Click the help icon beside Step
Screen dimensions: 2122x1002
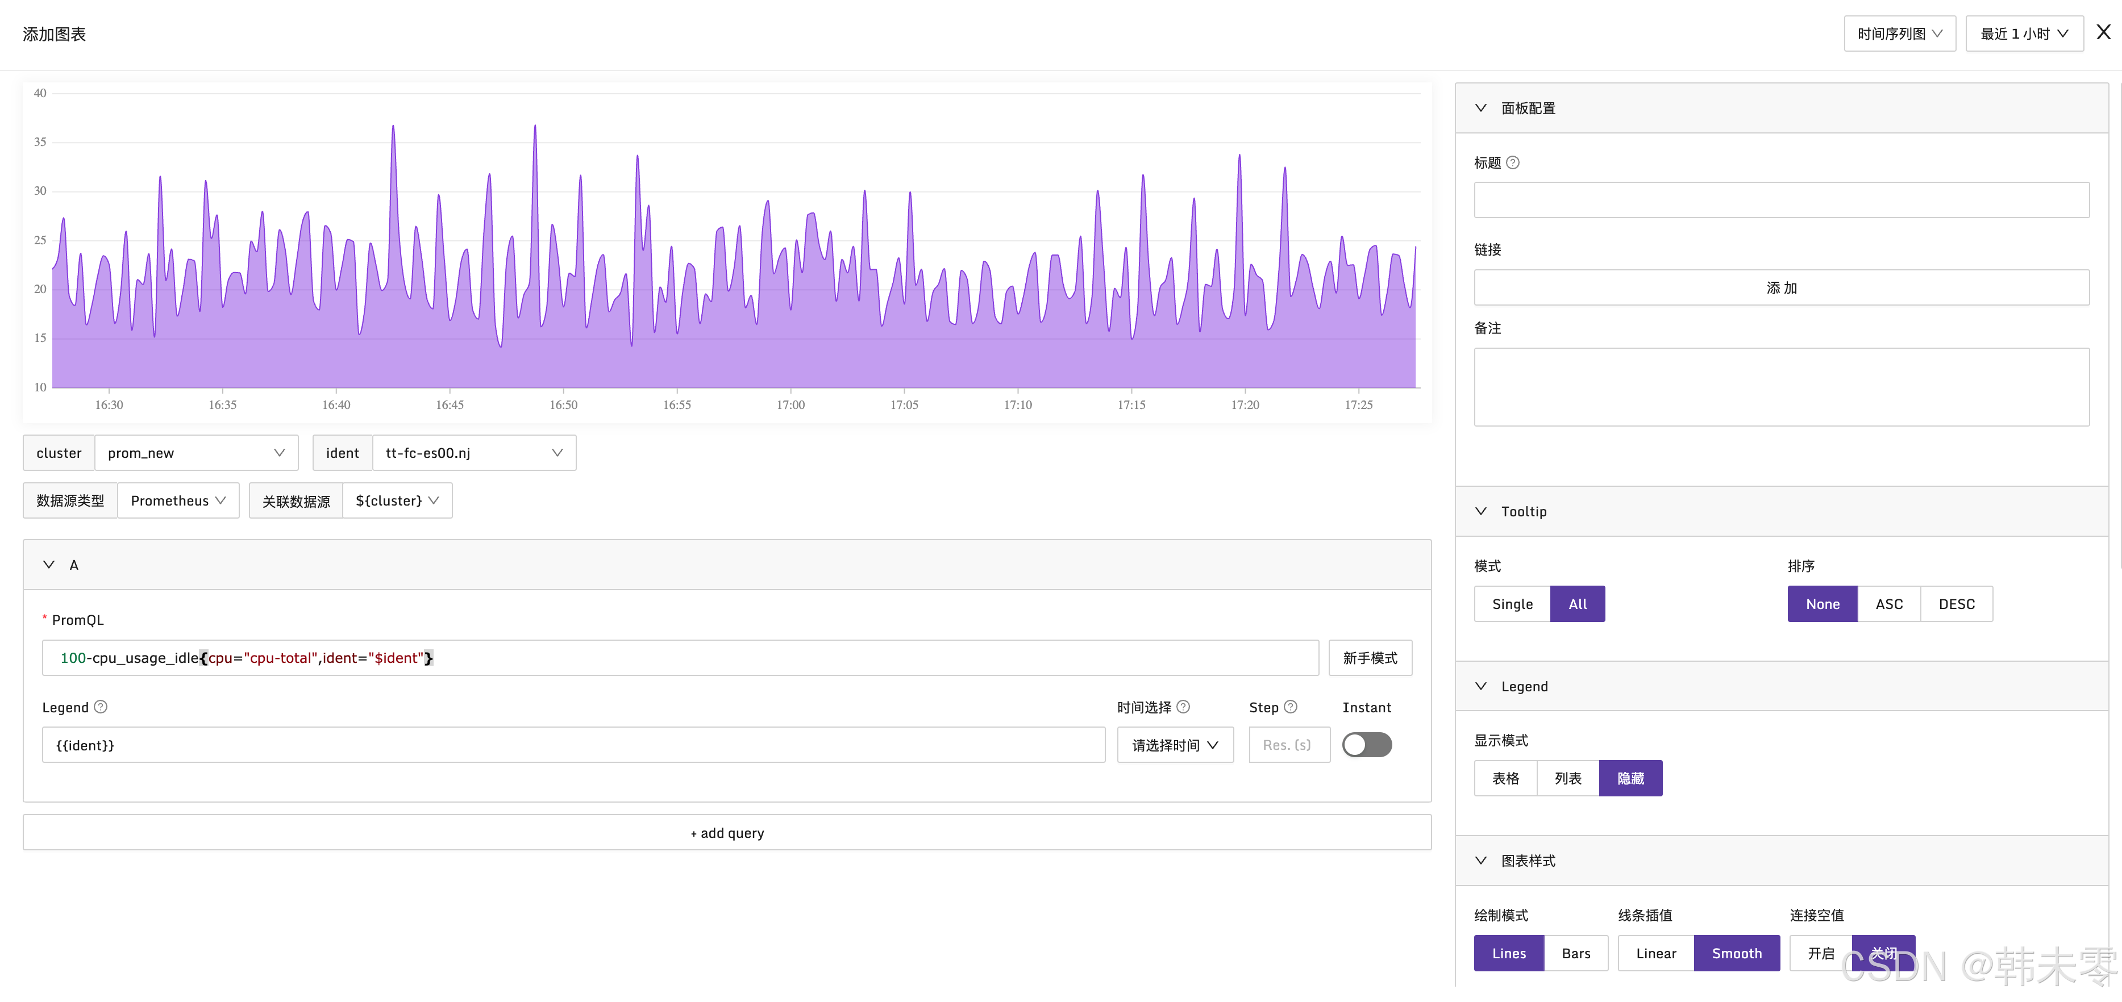tap(1291, 707)
